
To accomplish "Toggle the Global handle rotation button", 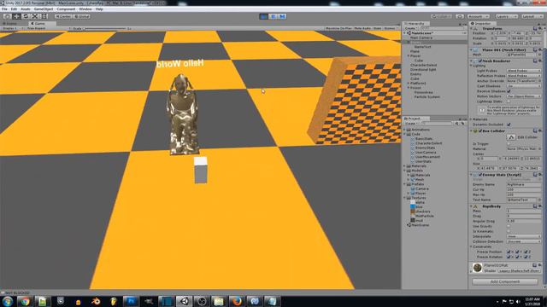I will pyautogui.click(x=82, y=16).
